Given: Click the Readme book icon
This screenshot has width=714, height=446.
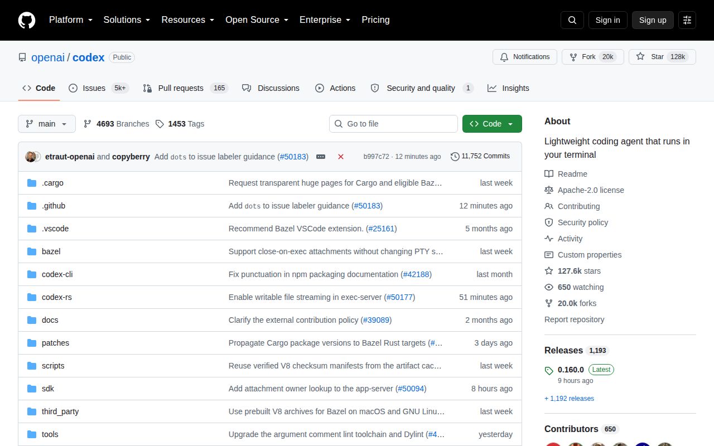Looking at the screenshot, I should 549,174.
